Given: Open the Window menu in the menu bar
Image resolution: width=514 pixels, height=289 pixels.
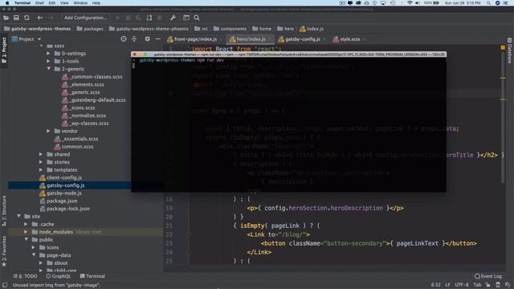Looking at the screenshot, I should 80,3.
